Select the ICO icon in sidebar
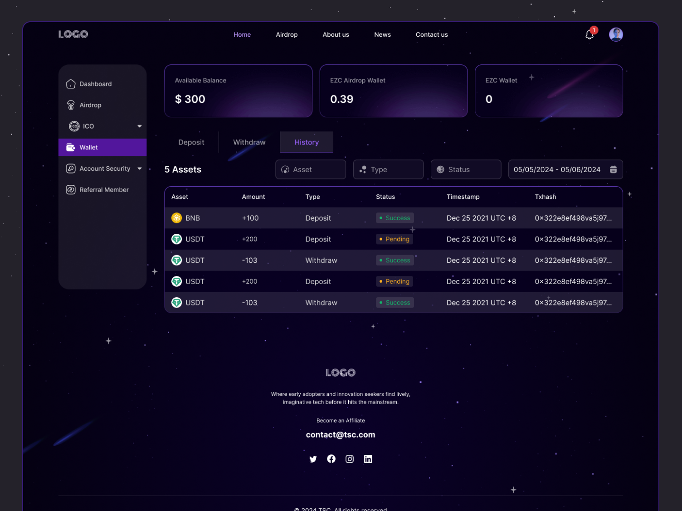This screenshot has width=682, height=511. pyautogui.click(x=74, y=126)
